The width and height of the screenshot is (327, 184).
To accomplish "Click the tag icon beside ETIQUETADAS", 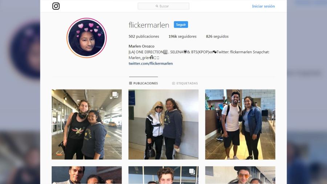I will coord(174,83).
